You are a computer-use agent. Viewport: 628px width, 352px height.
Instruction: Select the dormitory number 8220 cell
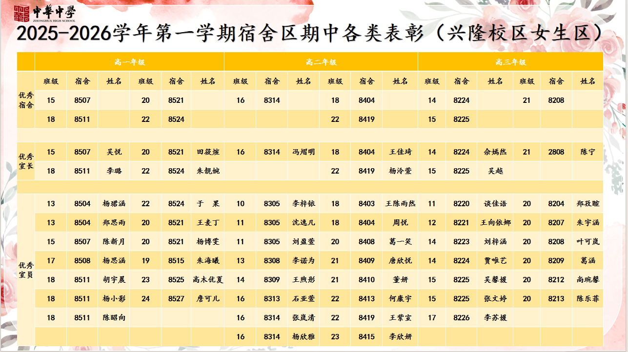tap(461, 204)
